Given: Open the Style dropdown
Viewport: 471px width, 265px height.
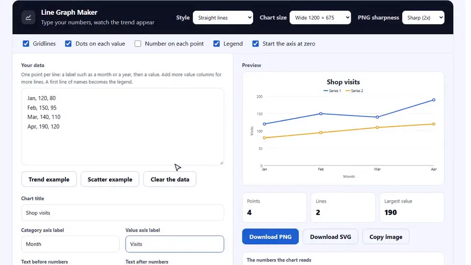Looking at the screenshot, I should pyautogui.click(x=223, y=18).
